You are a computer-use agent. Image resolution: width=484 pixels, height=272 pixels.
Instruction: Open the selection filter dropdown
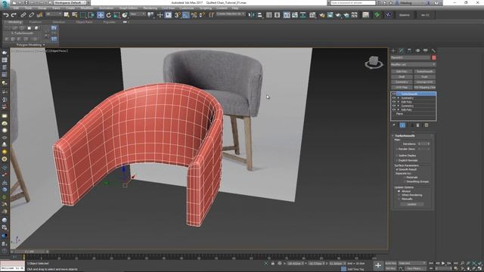(54, 14)
